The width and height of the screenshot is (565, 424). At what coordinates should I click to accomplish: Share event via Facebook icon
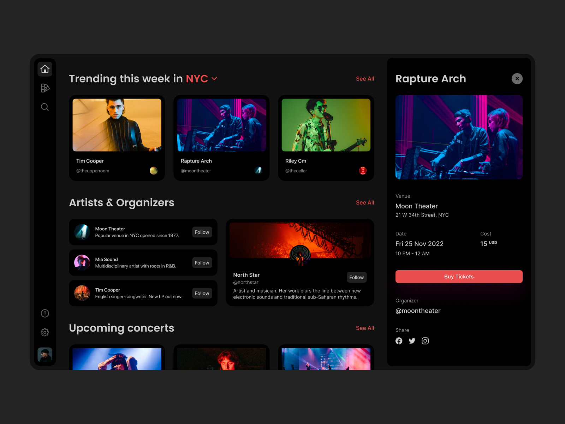(399, 341)
